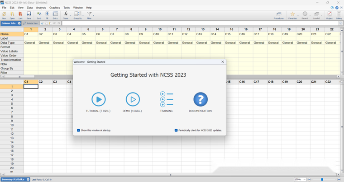Click the formula entry field beside Rotate View
Image resolution: width=344 pixels, height=182 pixels.
pos(201,23)
